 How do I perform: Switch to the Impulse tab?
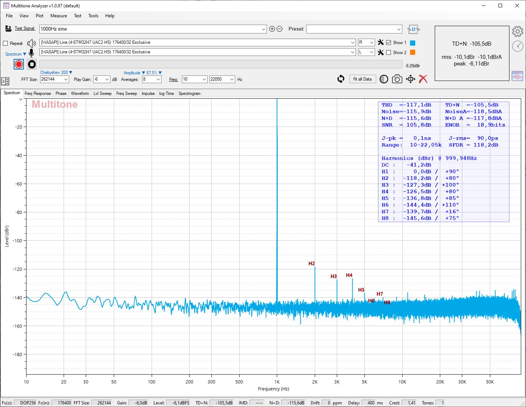pos(148,93)
